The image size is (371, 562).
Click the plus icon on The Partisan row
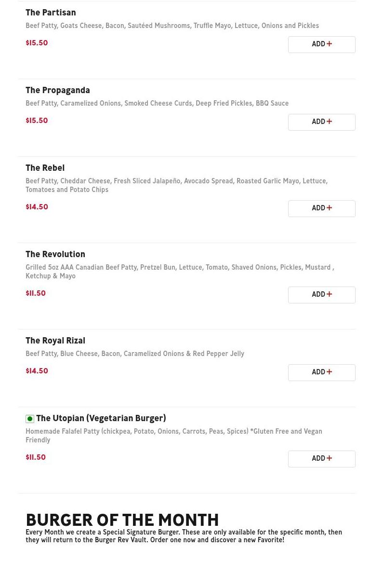click(x=330, y=44)
